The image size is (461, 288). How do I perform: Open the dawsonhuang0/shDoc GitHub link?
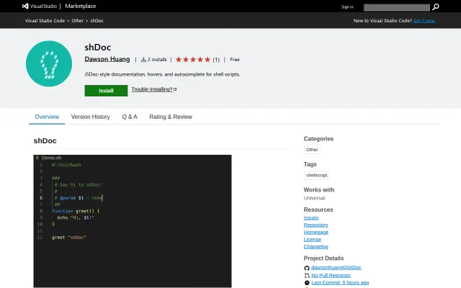pos(336,267)
